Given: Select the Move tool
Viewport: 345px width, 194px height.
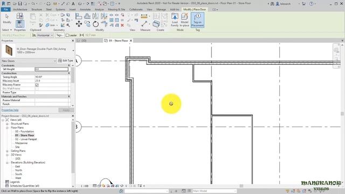Looking at the screenshot, I should pos(79,24).
